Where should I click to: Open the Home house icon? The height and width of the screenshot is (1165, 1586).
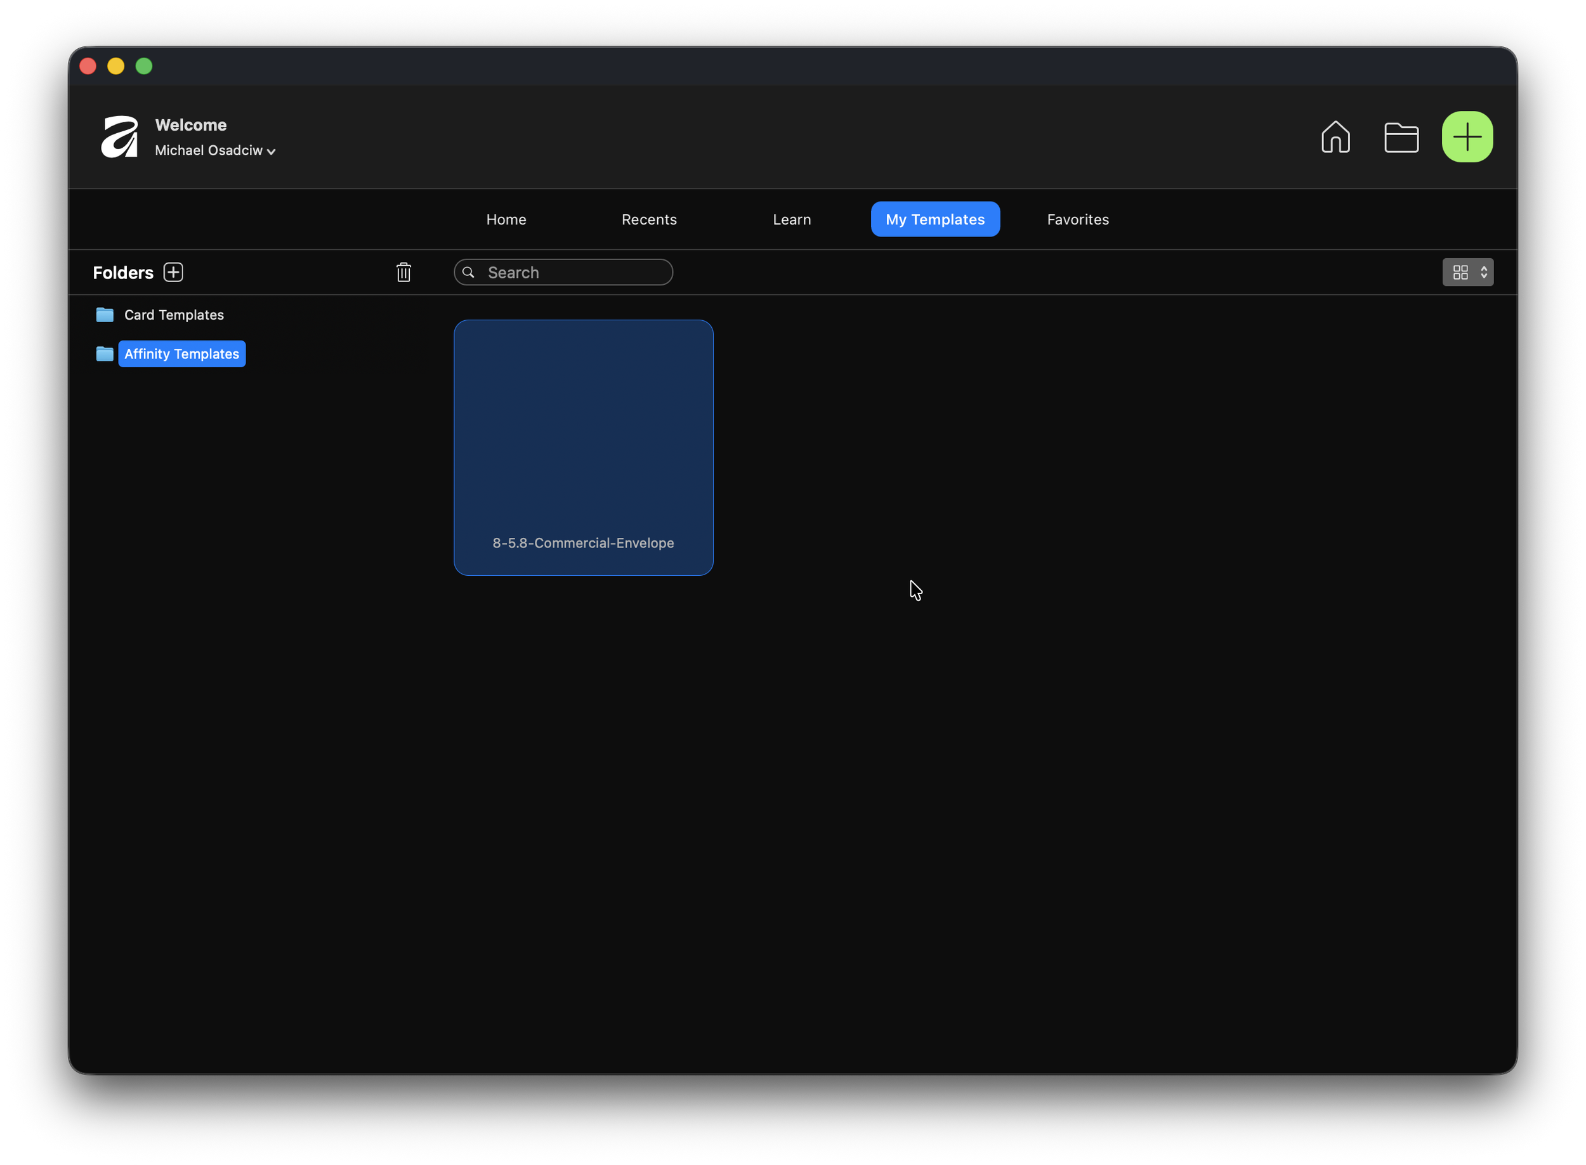pyautogui.click(x=1335, y=137)
